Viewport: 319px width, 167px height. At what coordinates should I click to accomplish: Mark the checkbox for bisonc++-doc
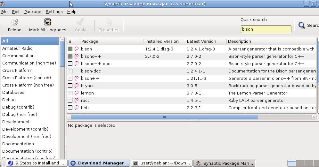tap(70, 64)
